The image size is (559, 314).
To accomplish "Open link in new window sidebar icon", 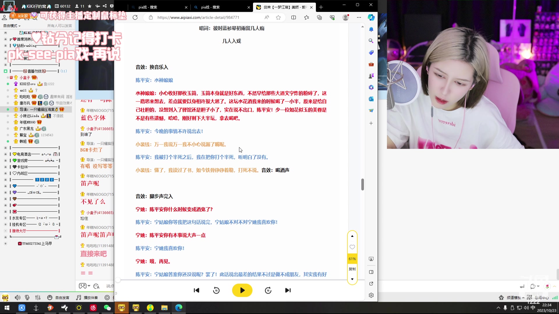I will coord(371,283).
